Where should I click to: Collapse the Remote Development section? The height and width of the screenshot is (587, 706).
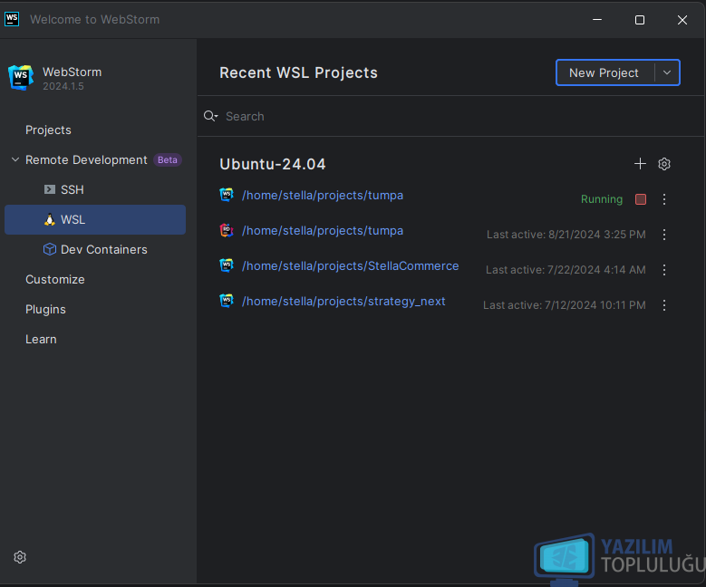click(x=15, y=159)
